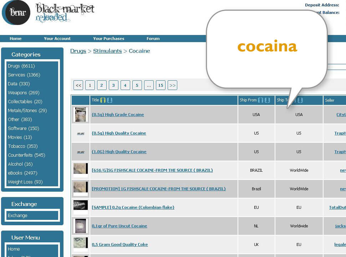
Task: Open Collectables (20) category
Action: pyautogui.click(x=25, y=102)
